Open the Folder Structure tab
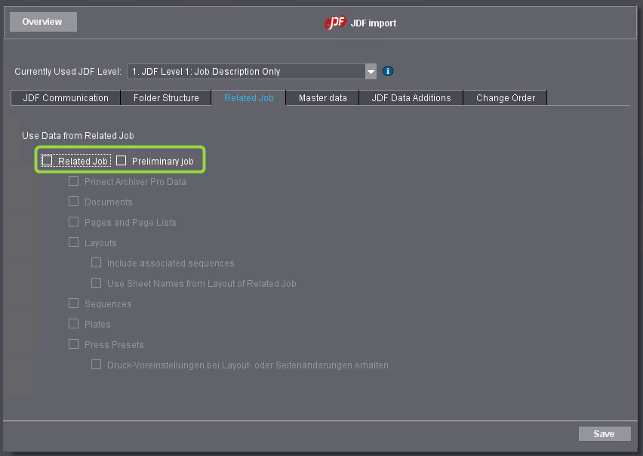 click(x=165, y=97)
